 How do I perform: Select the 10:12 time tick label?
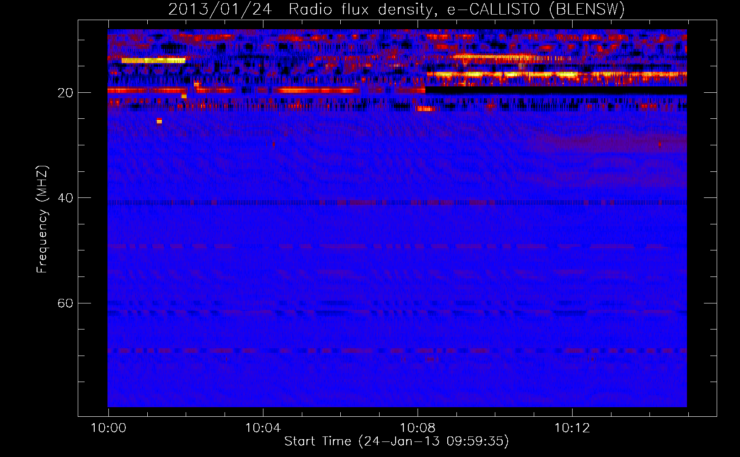click(x=572, y=428)
